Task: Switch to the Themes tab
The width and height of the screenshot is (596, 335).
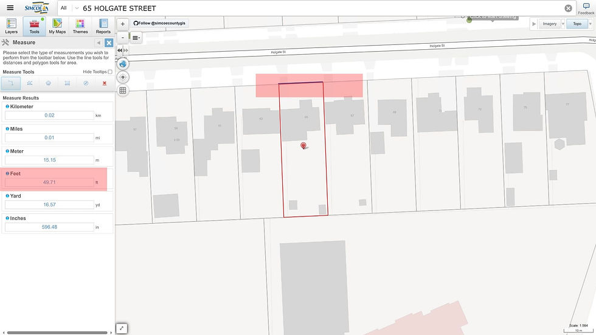Action: [x=80, y=26]
